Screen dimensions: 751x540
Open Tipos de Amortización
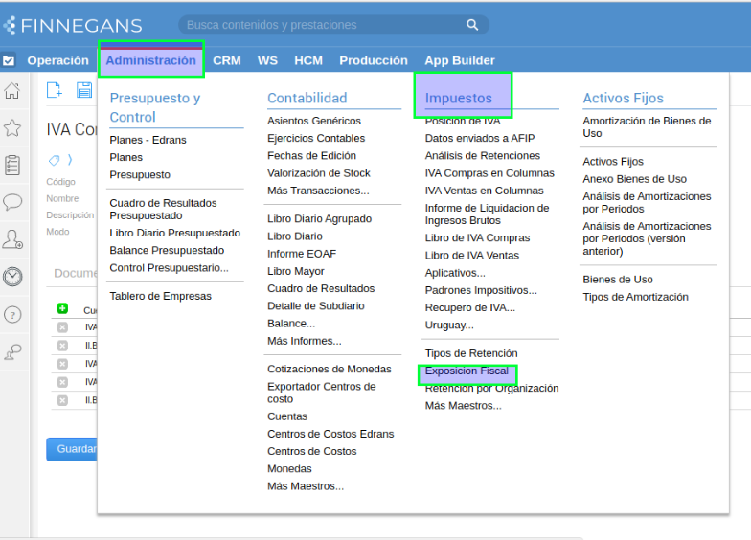pos(635,297)
